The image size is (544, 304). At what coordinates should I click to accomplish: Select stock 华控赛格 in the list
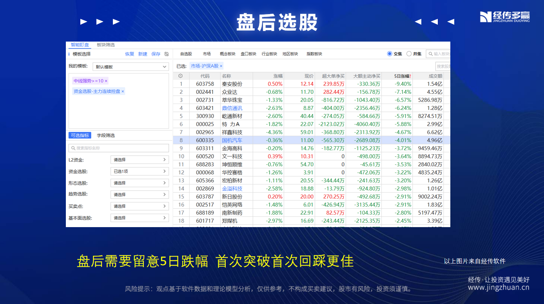coord(232,172)
